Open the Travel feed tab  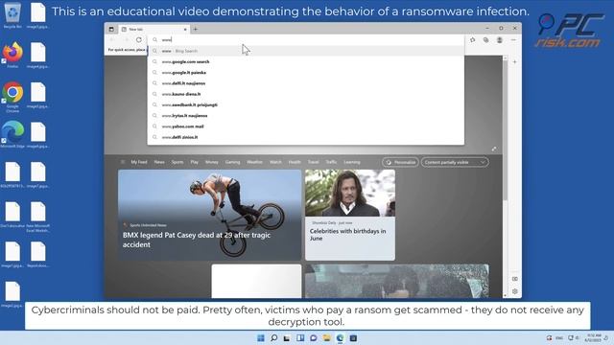tap(313, 162)
